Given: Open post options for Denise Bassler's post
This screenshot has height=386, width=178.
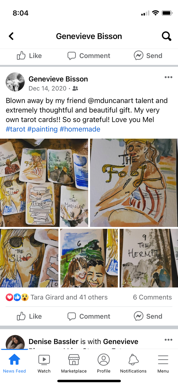Looking at the screenshot, I should pos(168,340).
